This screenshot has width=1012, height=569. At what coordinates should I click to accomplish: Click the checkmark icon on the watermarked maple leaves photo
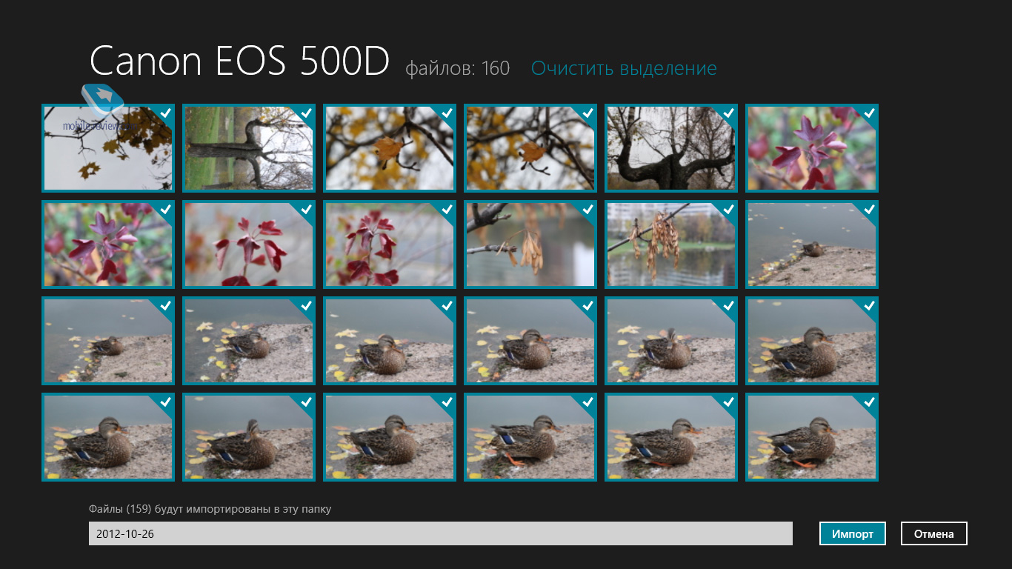165,113
